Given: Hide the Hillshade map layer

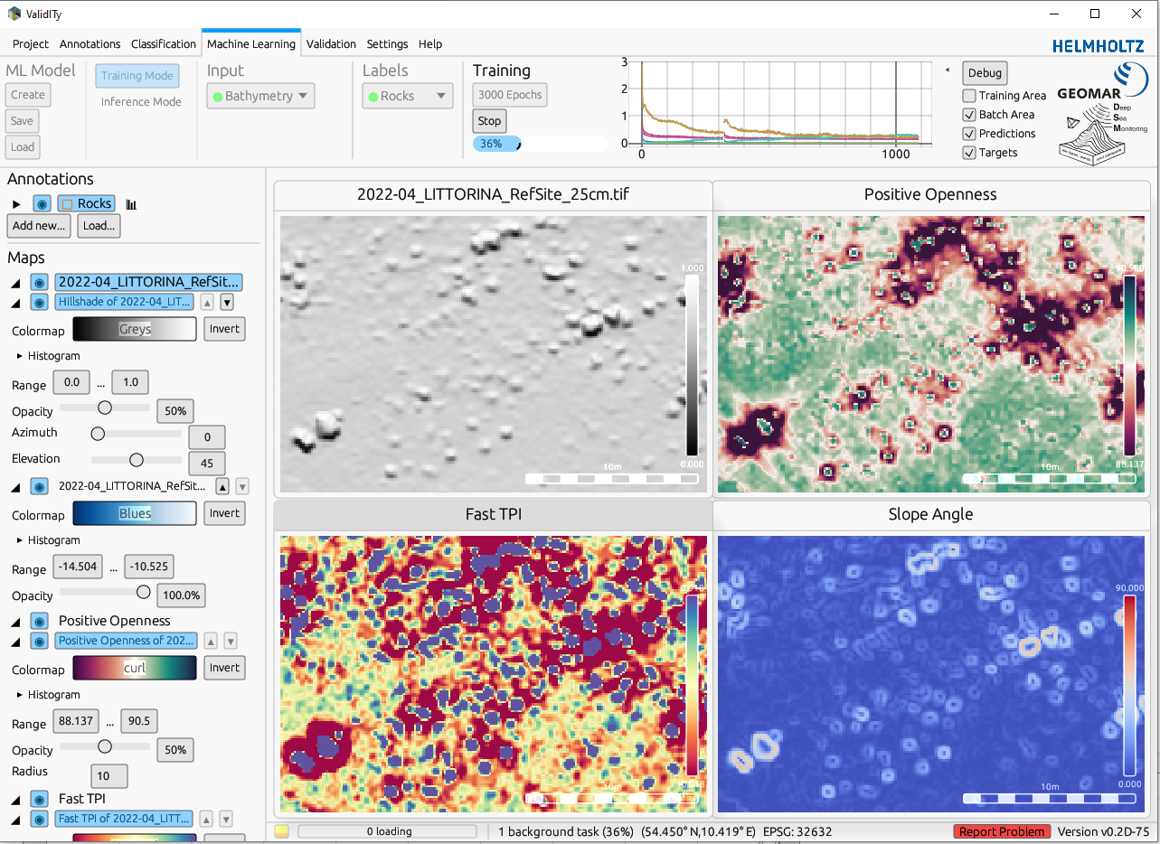Looking at the screenshot, I should 39,302.
